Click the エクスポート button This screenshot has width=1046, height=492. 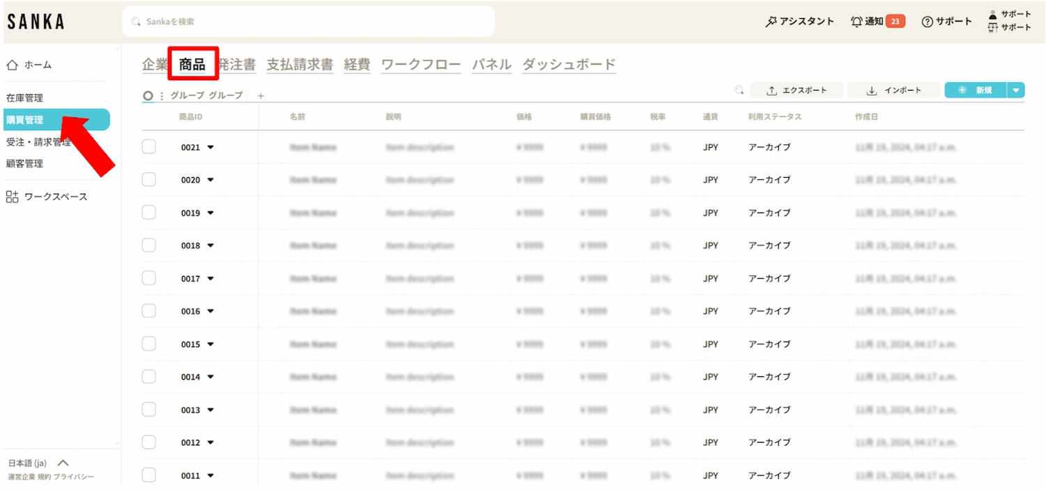[796, 91]
